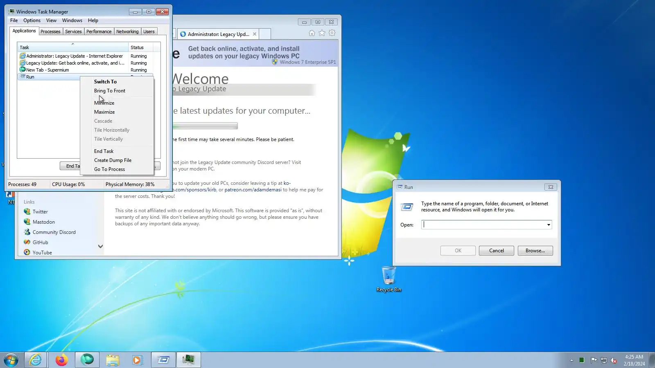Open Internet Explorer tools gear menu
This screenshot has height=368, width=655.
coord(332,33)
